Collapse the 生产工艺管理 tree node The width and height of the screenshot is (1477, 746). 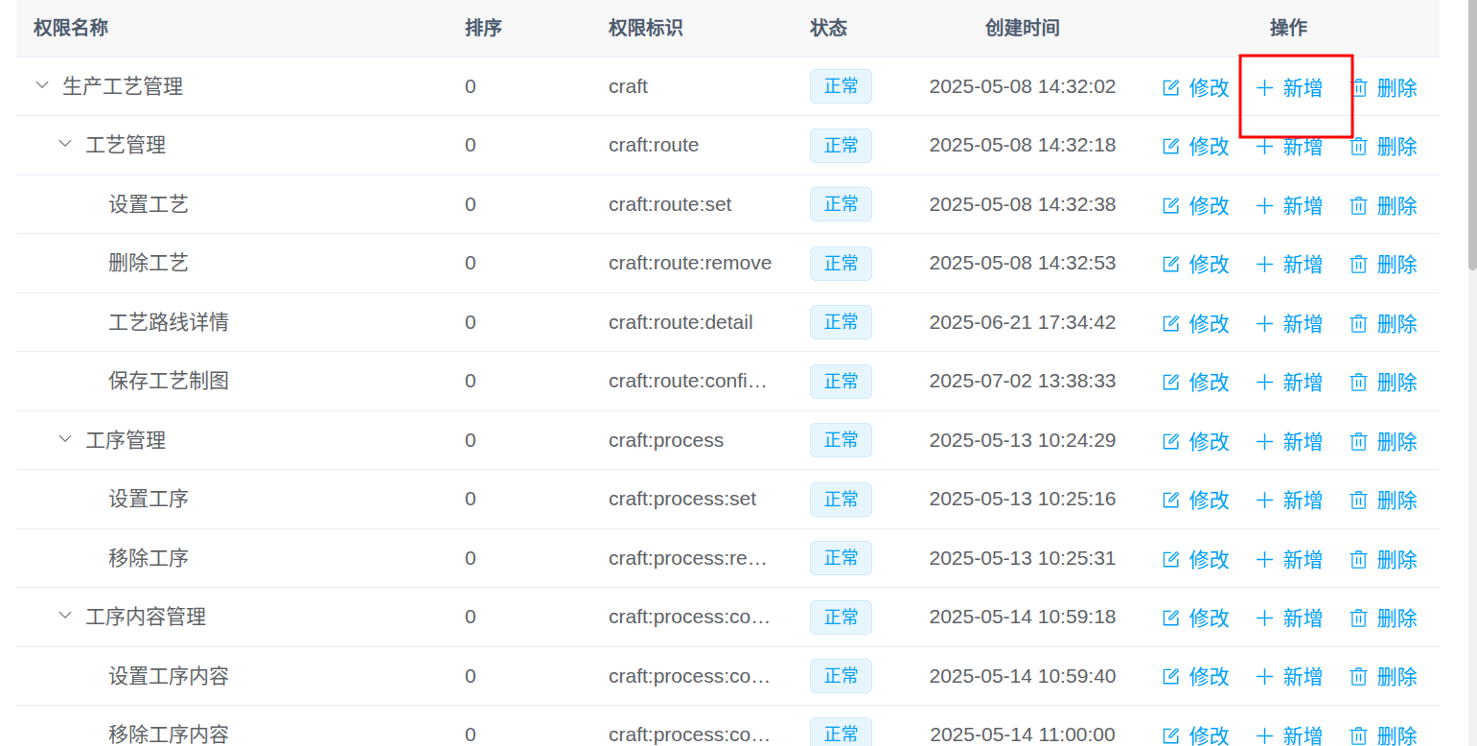click(x=42, y=85)
